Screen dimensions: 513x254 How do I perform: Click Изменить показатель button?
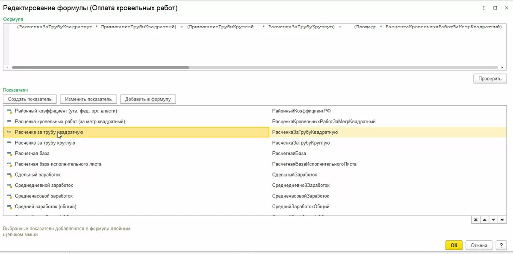tap(88, 99)
